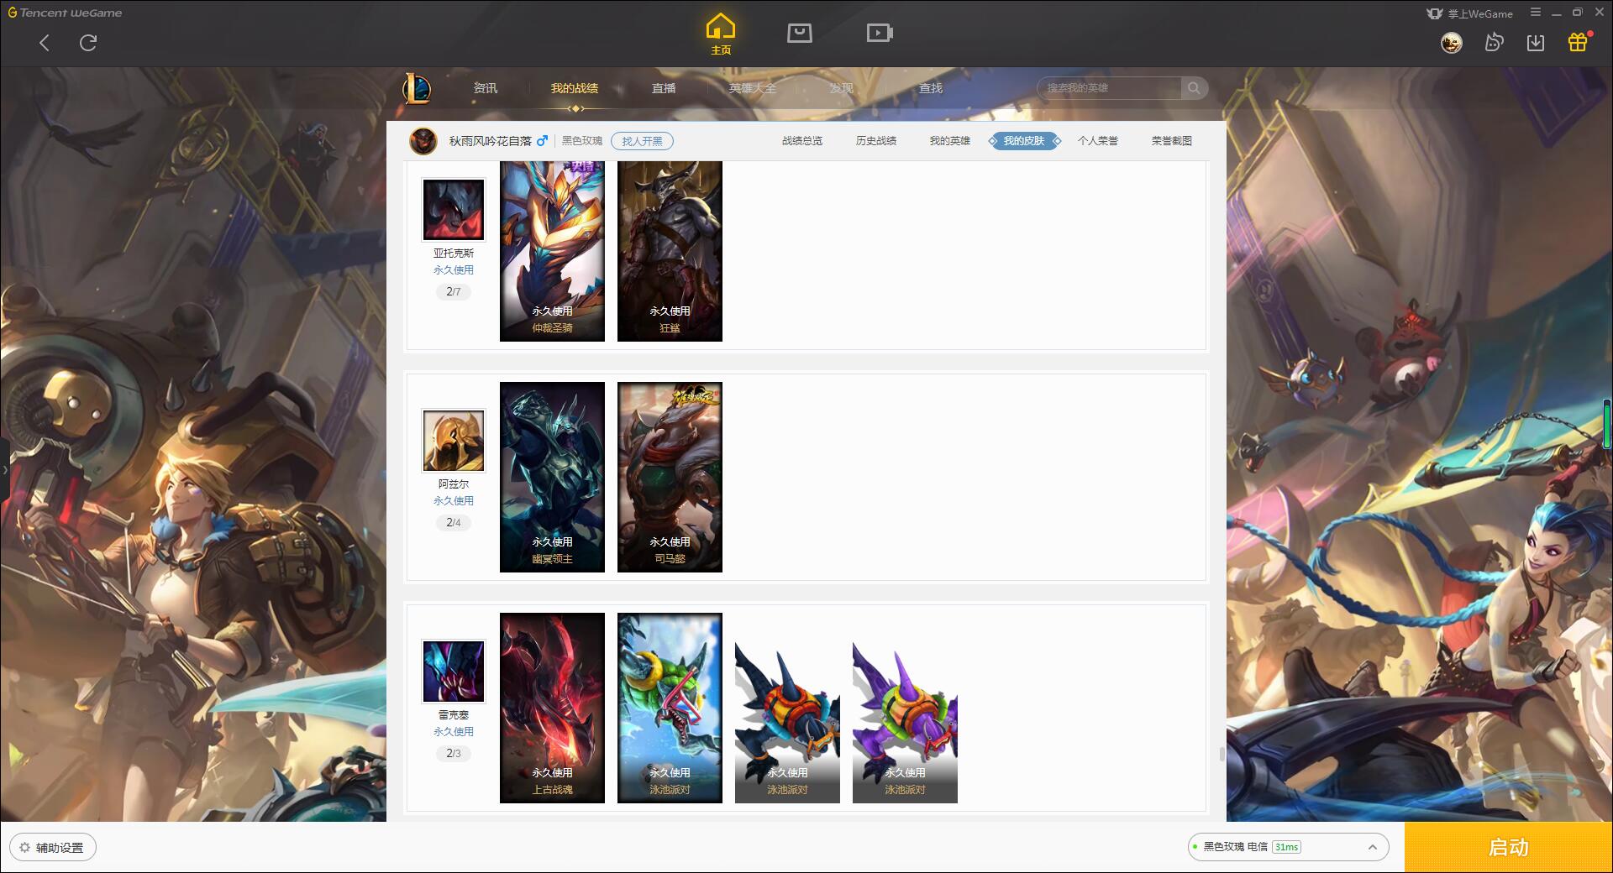1613x873 pixels.
Task: Click 永久使用 label under 雷克塞
Action: pos(454,732)
